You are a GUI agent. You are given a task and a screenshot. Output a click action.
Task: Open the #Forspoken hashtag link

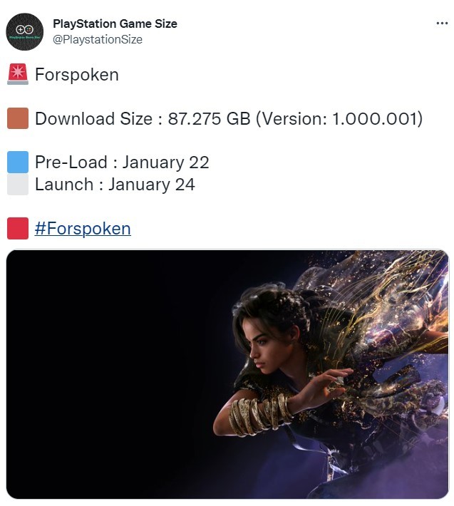(x=83, y=229)
